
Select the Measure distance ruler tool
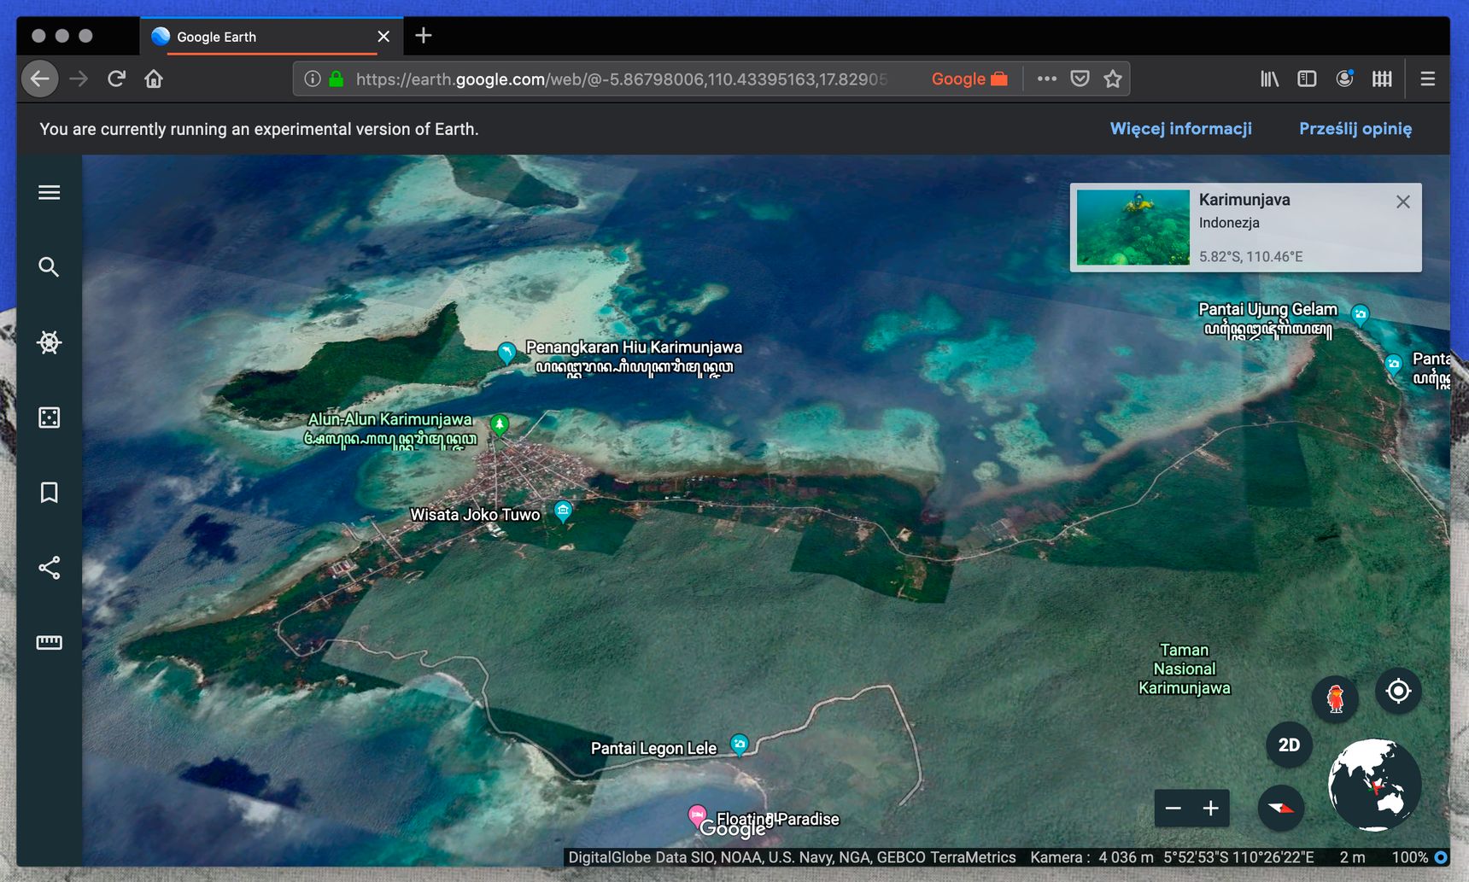point(49,643)
